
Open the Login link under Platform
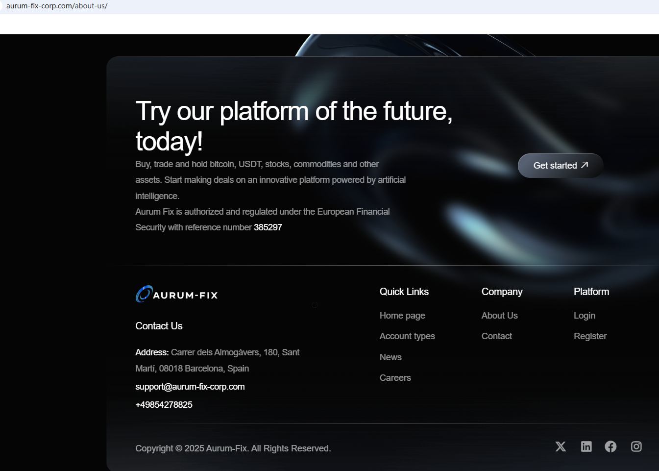pyautogui.click(x=584, y=316)
